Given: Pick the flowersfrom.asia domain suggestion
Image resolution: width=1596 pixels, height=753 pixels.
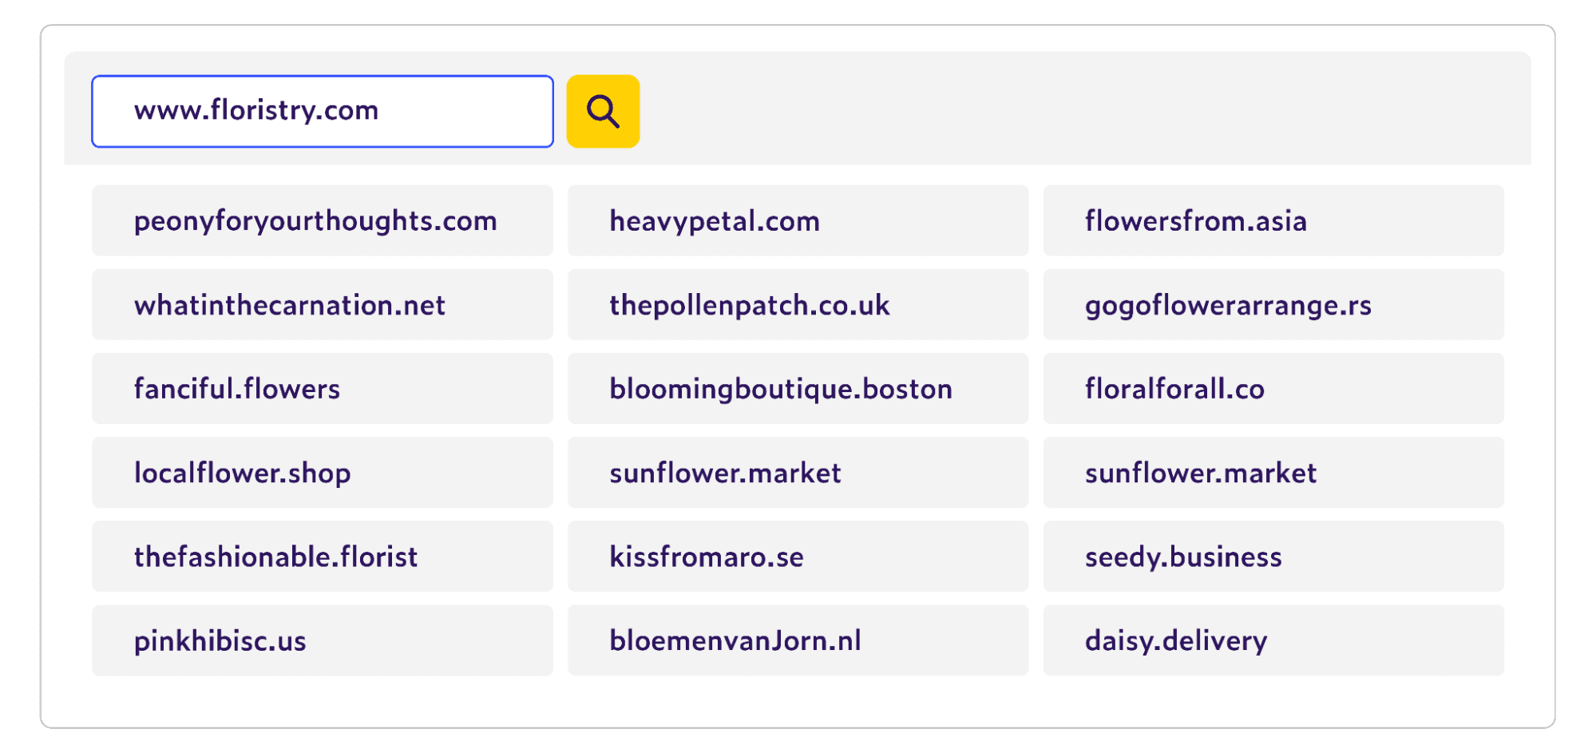Looking at the screenshot, I should (x=1273, y=220).
